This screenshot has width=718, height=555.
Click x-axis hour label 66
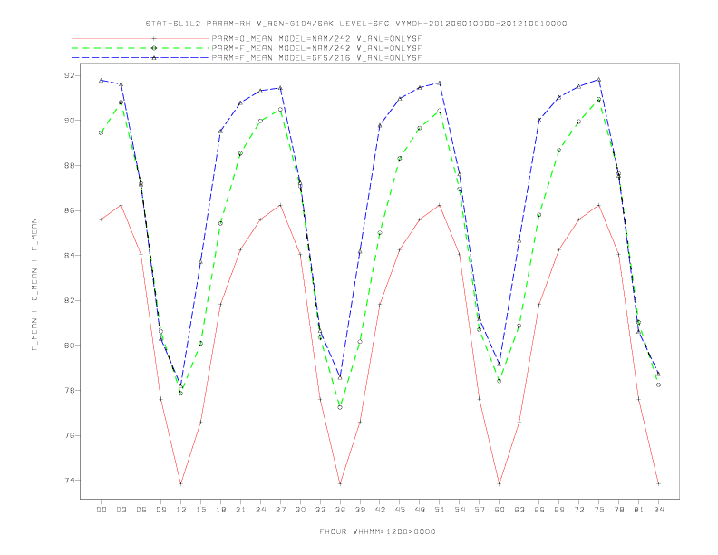click(x=539, y=510)
